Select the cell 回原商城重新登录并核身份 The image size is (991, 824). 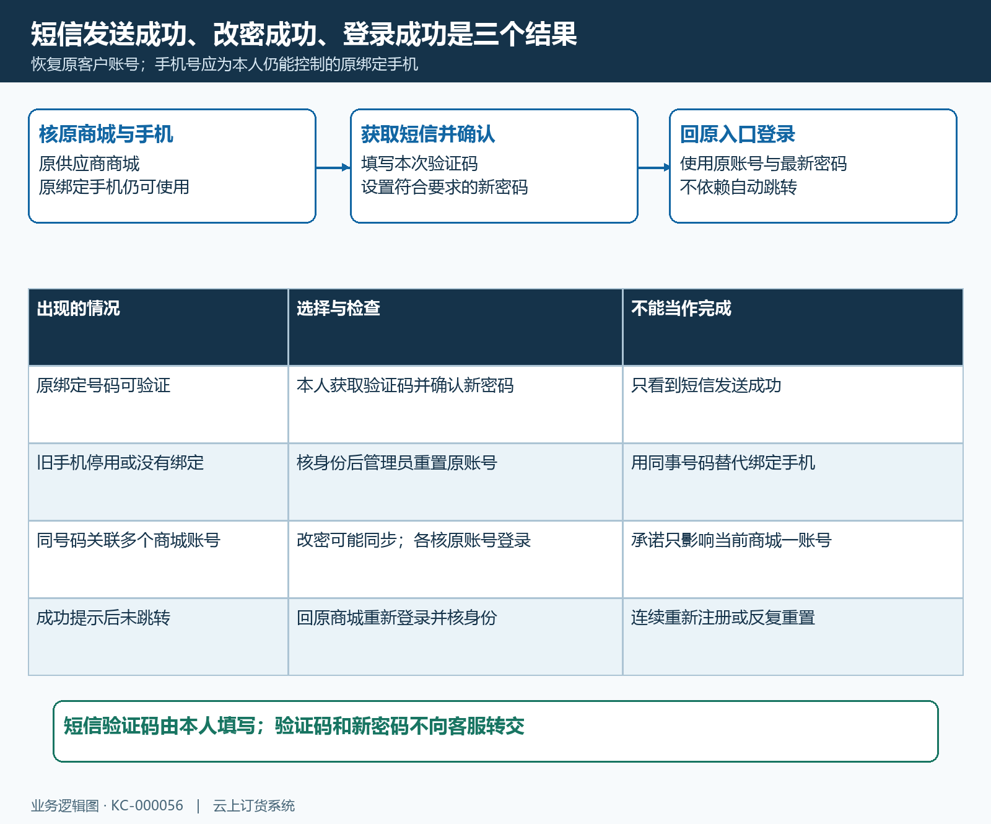(455, 637)
